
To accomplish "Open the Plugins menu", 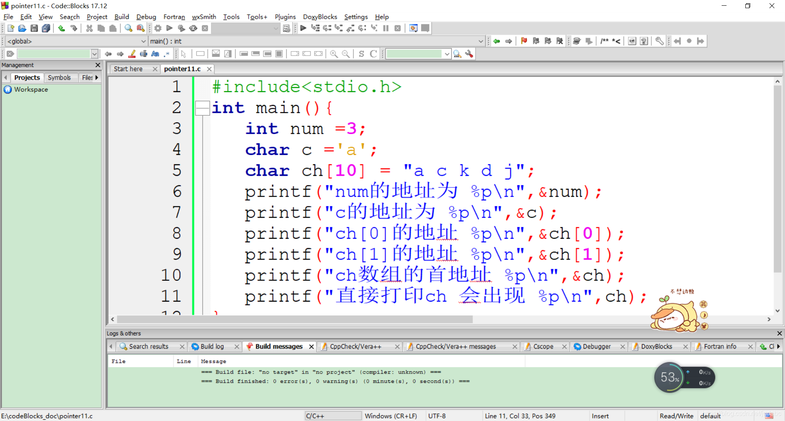I will tap(285, 17).
